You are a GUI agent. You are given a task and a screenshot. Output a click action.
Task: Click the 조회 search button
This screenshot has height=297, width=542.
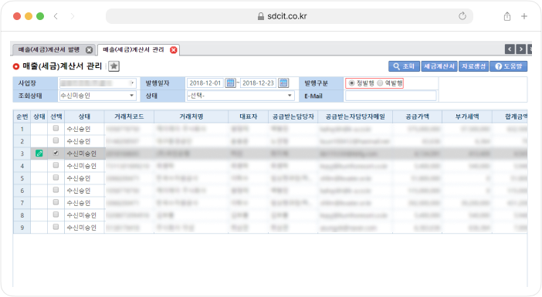click(x=404, y=66)
